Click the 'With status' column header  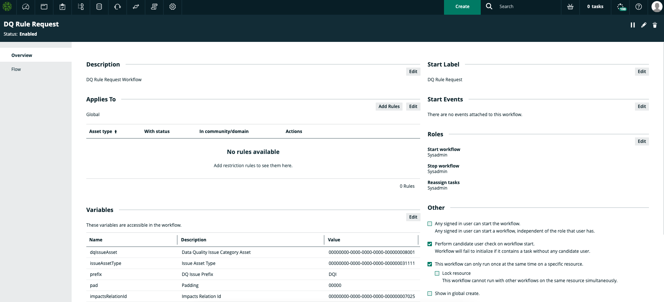(x=157, y=132)
